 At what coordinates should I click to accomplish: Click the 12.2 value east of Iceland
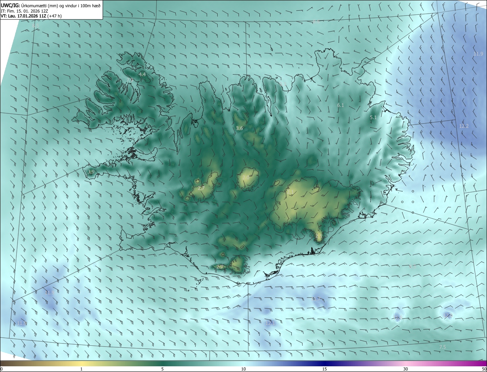tap(464, 126)
